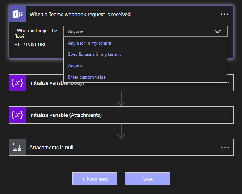Select 'Any user in my tenant' option
This screenshot has width=242, height=194.
90,43
